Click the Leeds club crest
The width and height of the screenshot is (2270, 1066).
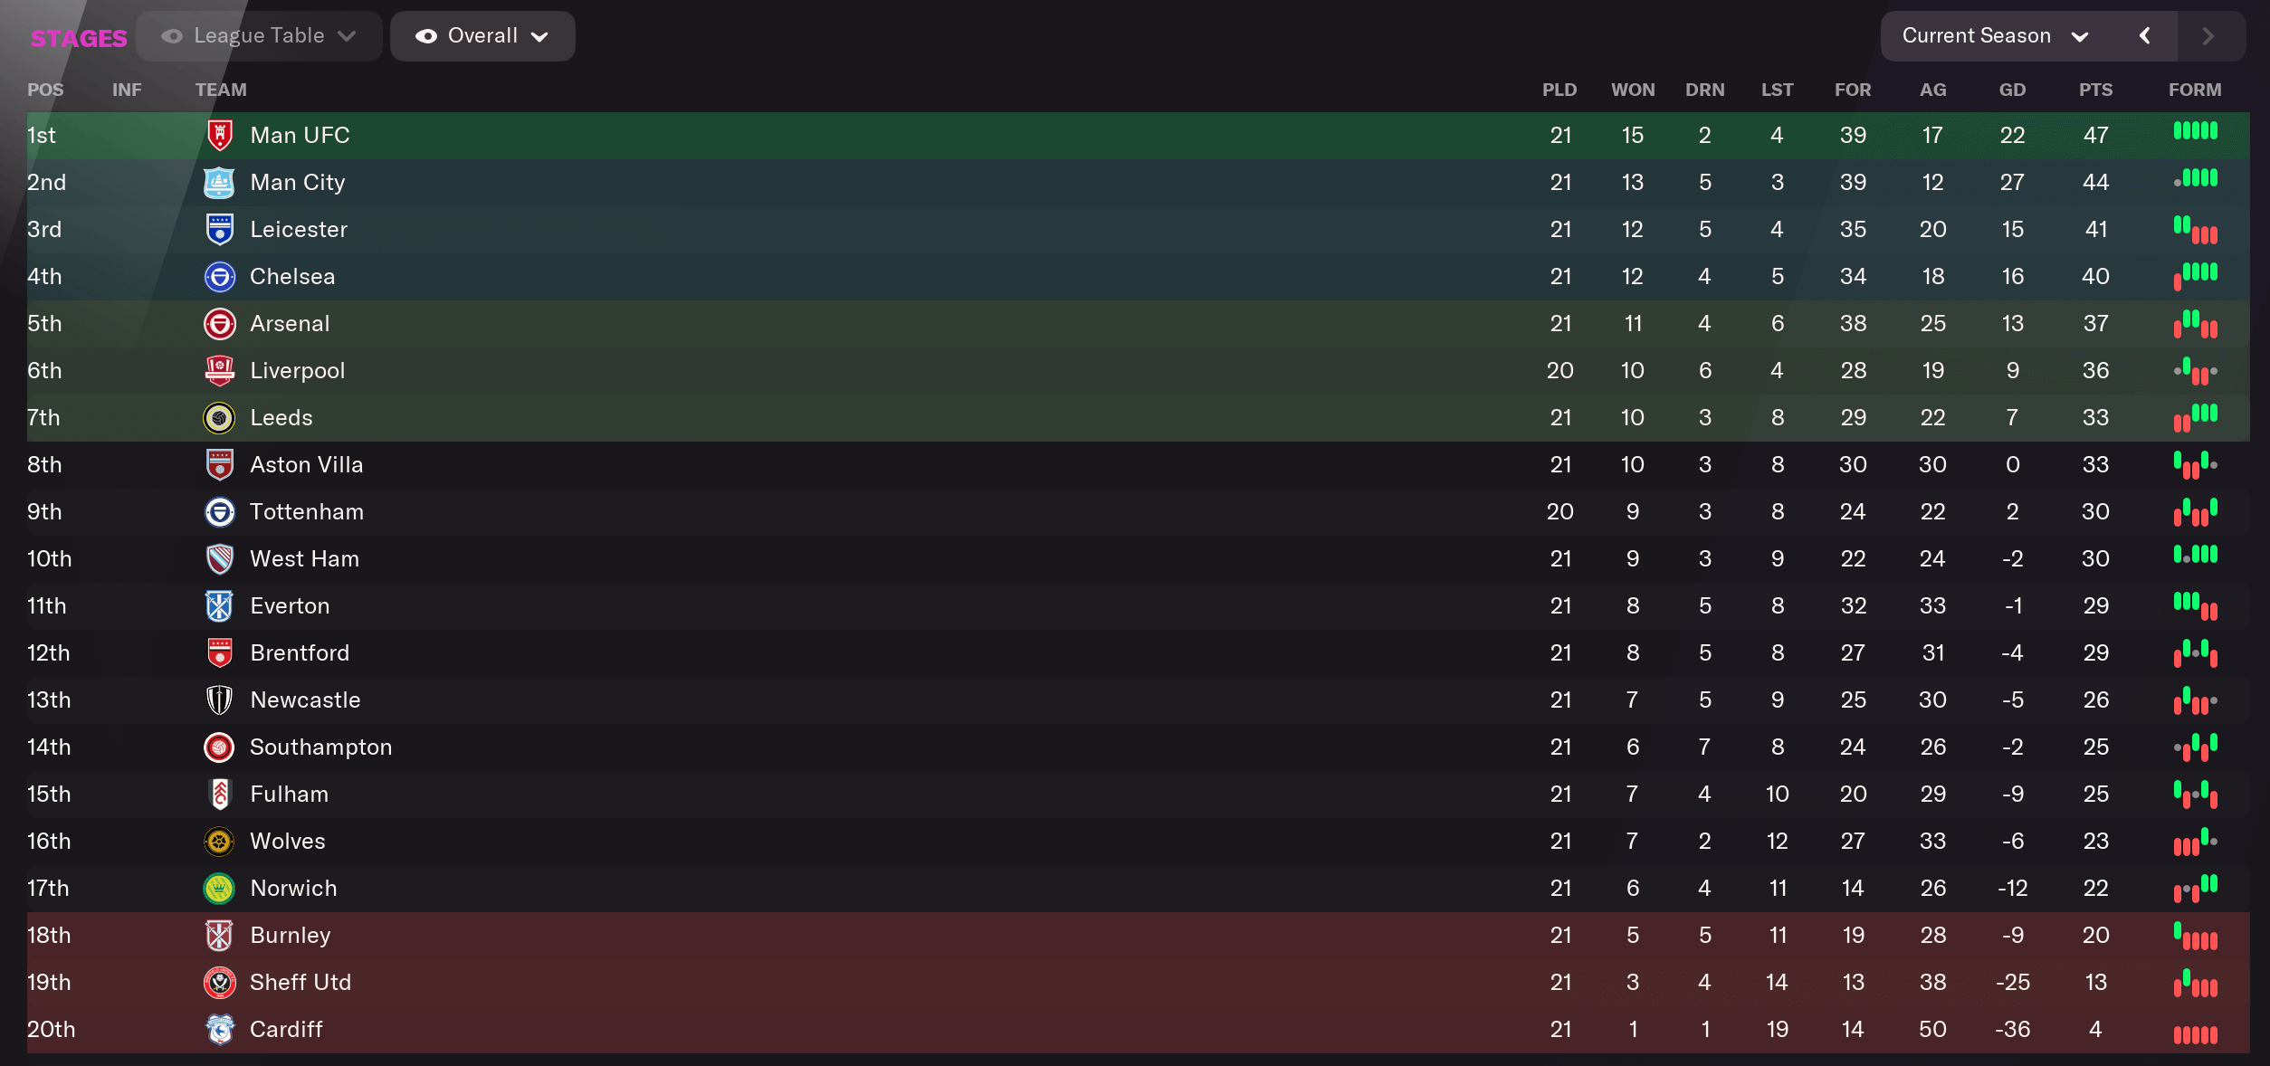(x=219, y=417)
